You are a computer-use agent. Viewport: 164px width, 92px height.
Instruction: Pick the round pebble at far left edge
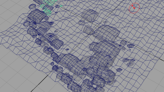pos(27,24)
